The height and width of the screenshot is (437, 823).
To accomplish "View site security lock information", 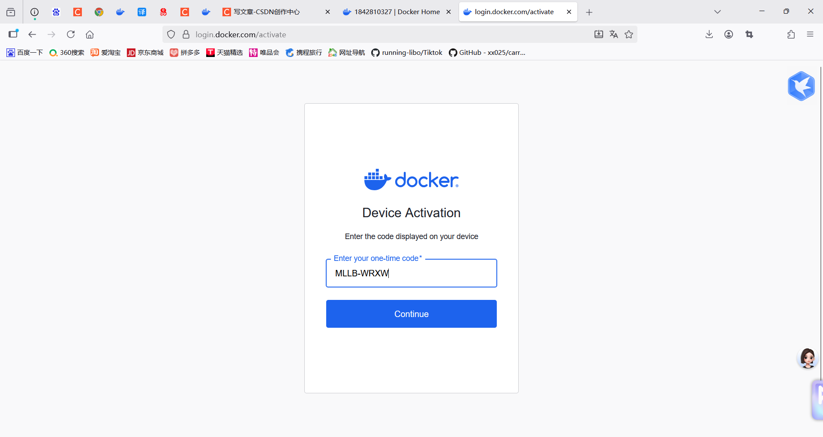I will [186, 34].
